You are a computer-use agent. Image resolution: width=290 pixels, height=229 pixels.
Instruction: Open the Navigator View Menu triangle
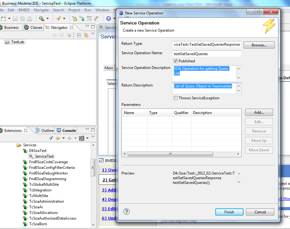[93, 34]
